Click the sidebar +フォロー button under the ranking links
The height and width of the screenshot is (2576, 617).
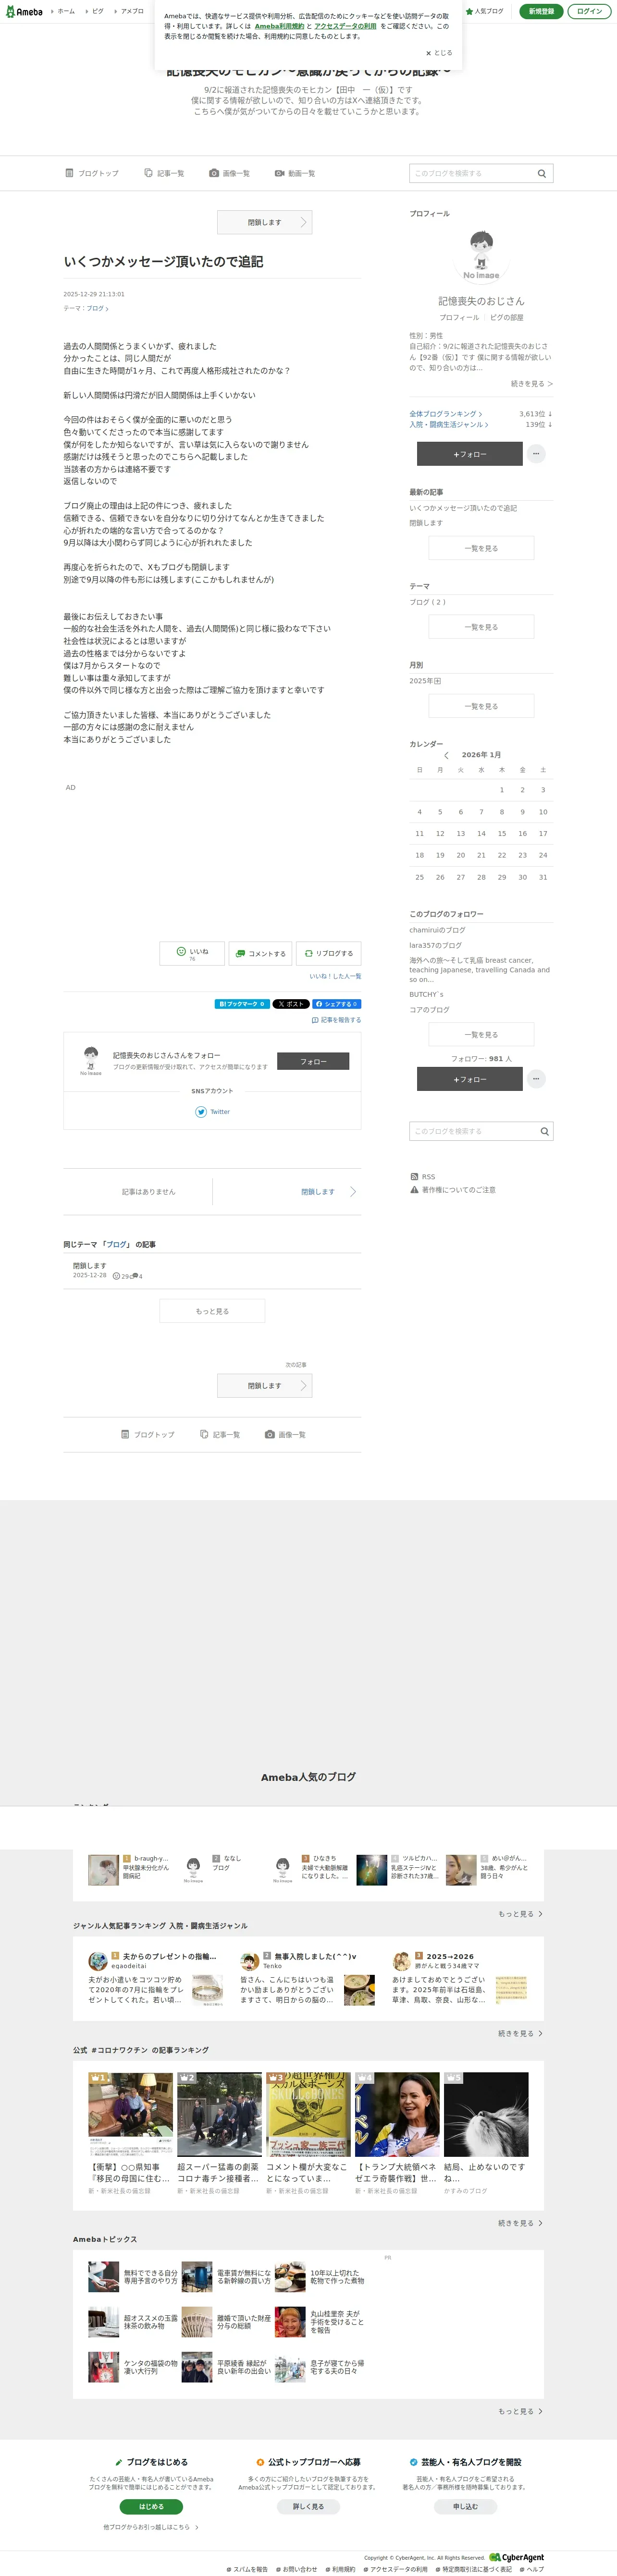click(470, 454)
